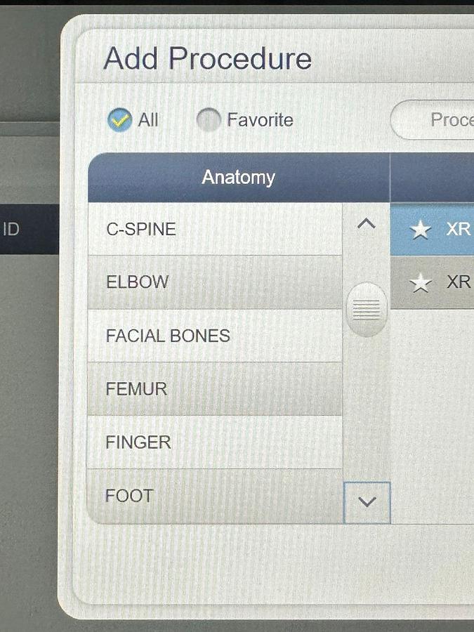This screenshot has height=632, width=474.
Task: Open the Anatomy column header
Action: coord(239,177)
